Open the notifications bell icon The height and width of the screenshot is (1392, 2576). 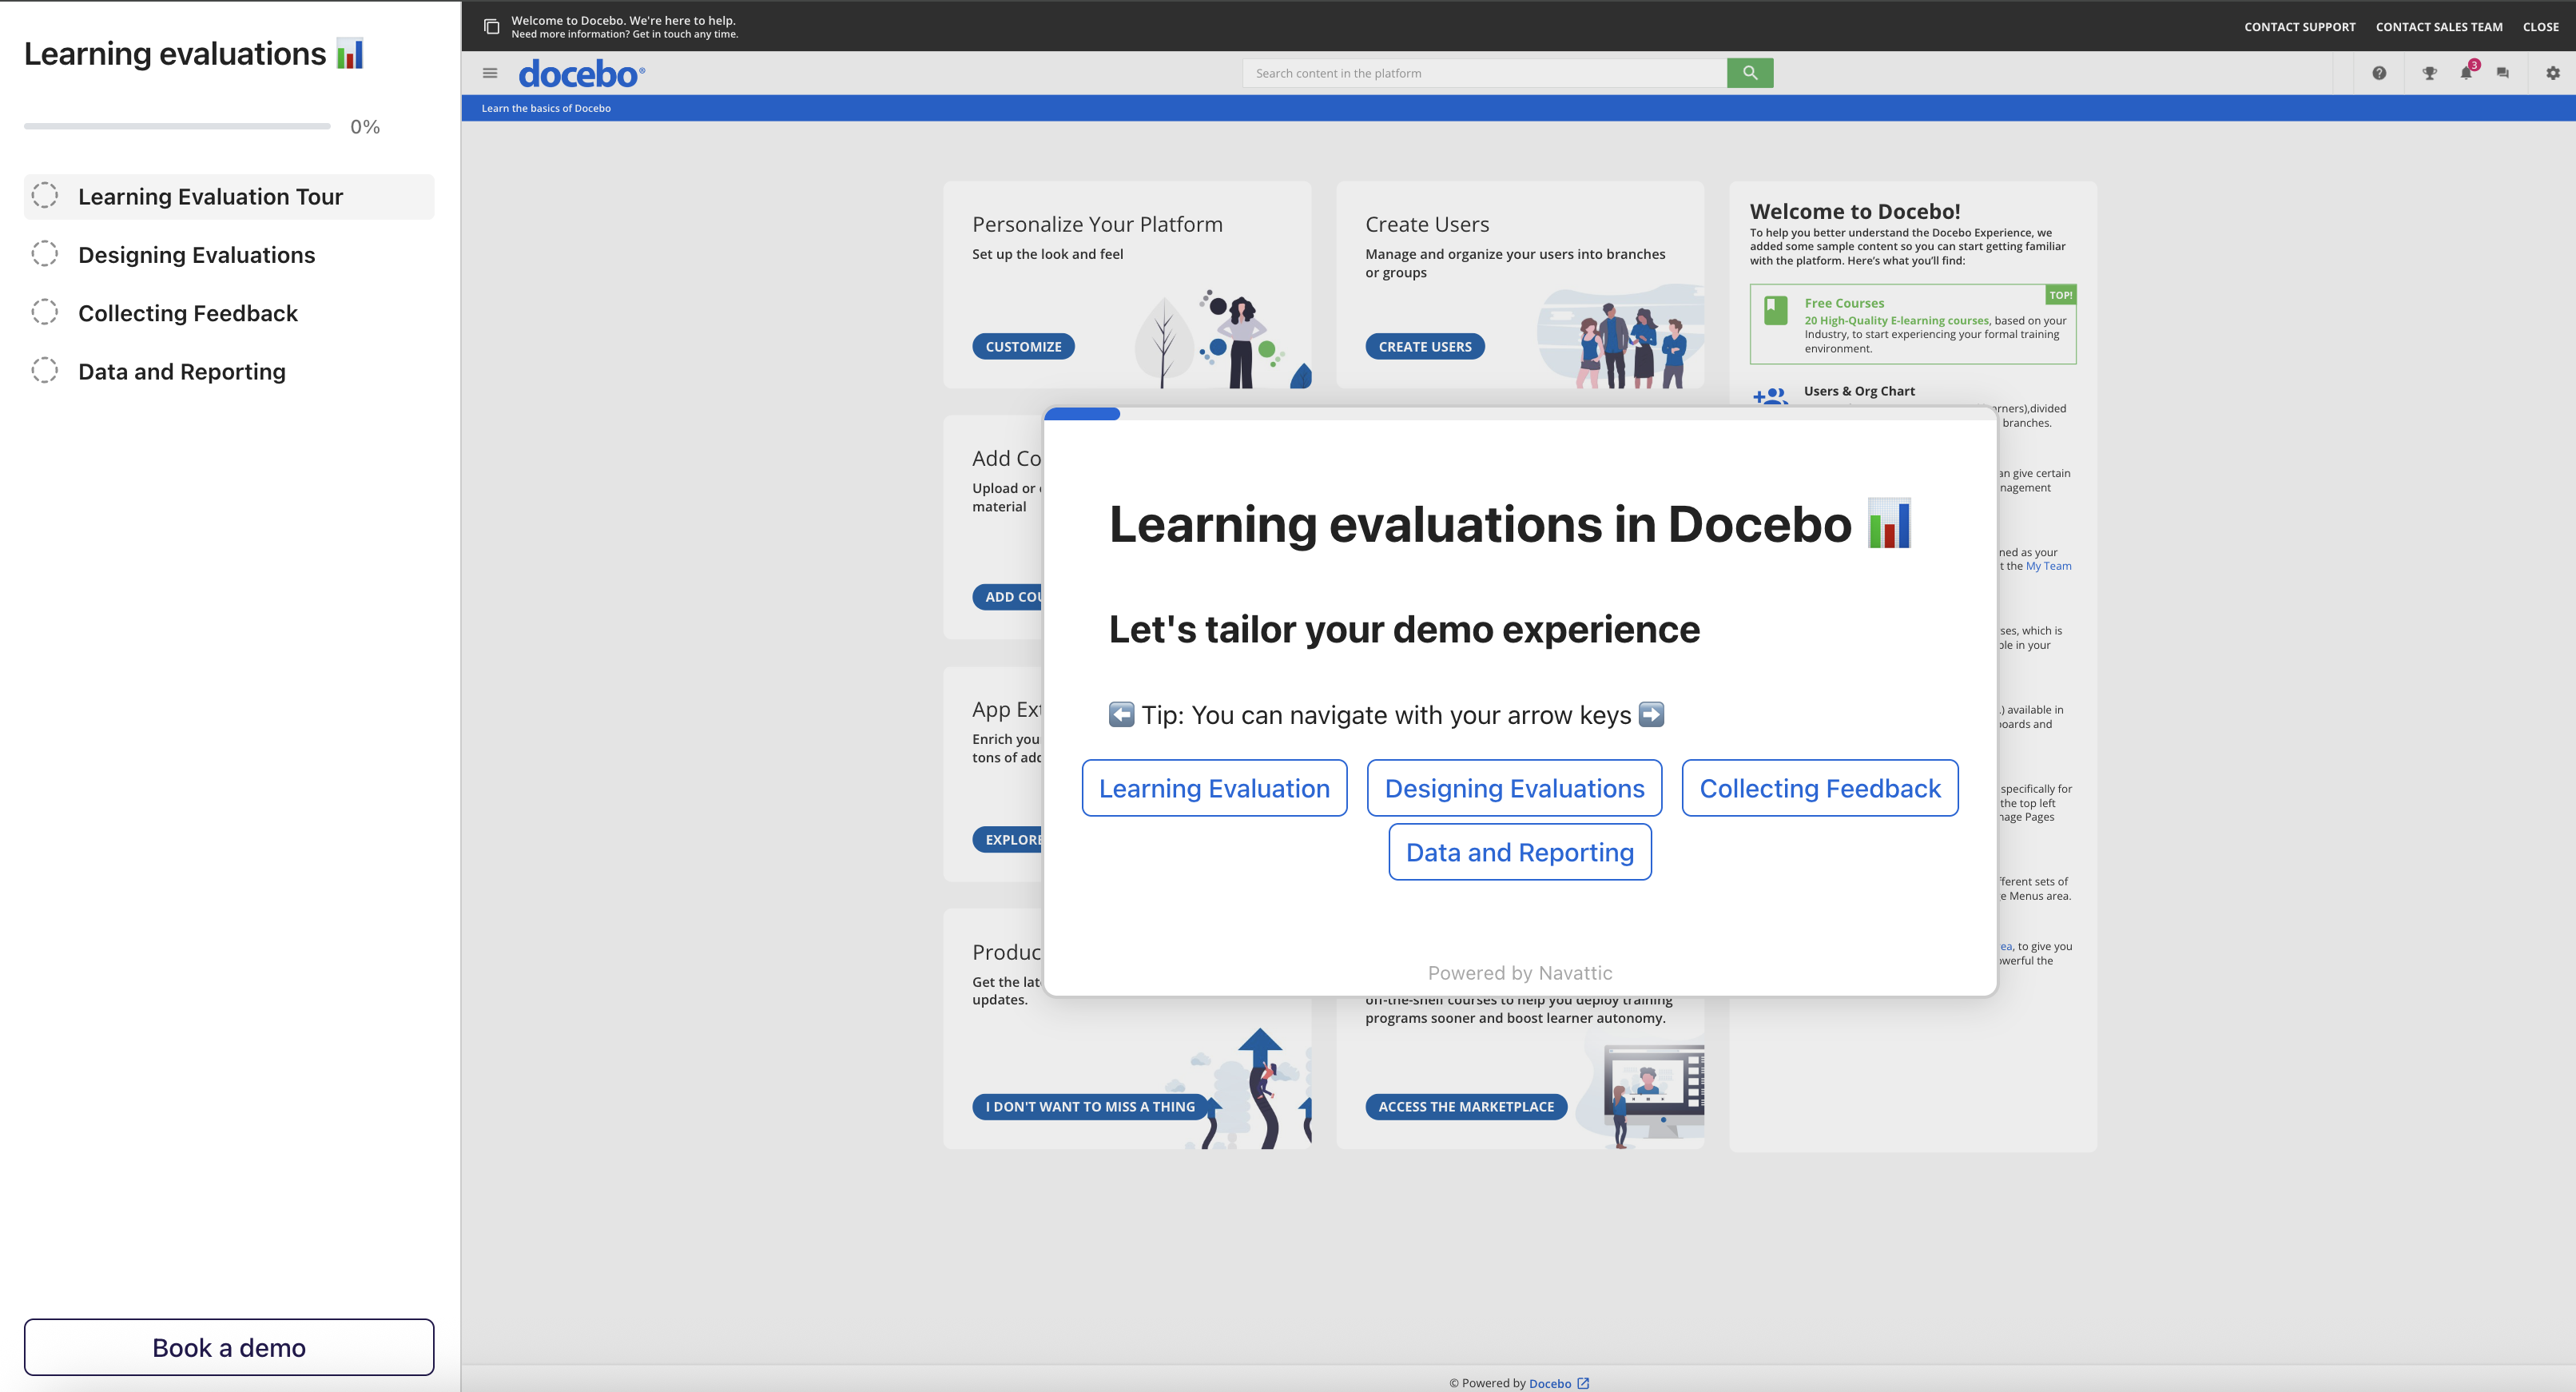coord(2466,73)
